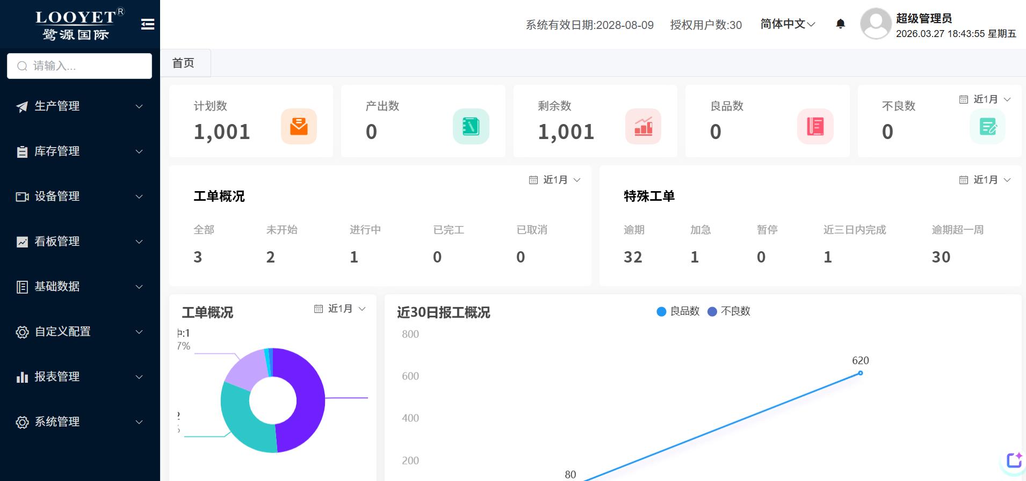Image resolution: width=1026 pixels, height=481 pixels.
Task: Click the red remaining count chart icon
Action: pos(643,127)
